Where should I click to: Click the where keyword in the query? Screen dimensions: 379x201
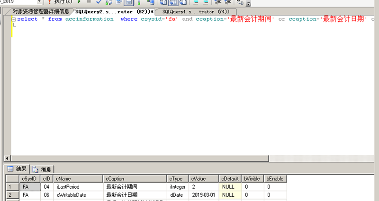coord(129,19)
